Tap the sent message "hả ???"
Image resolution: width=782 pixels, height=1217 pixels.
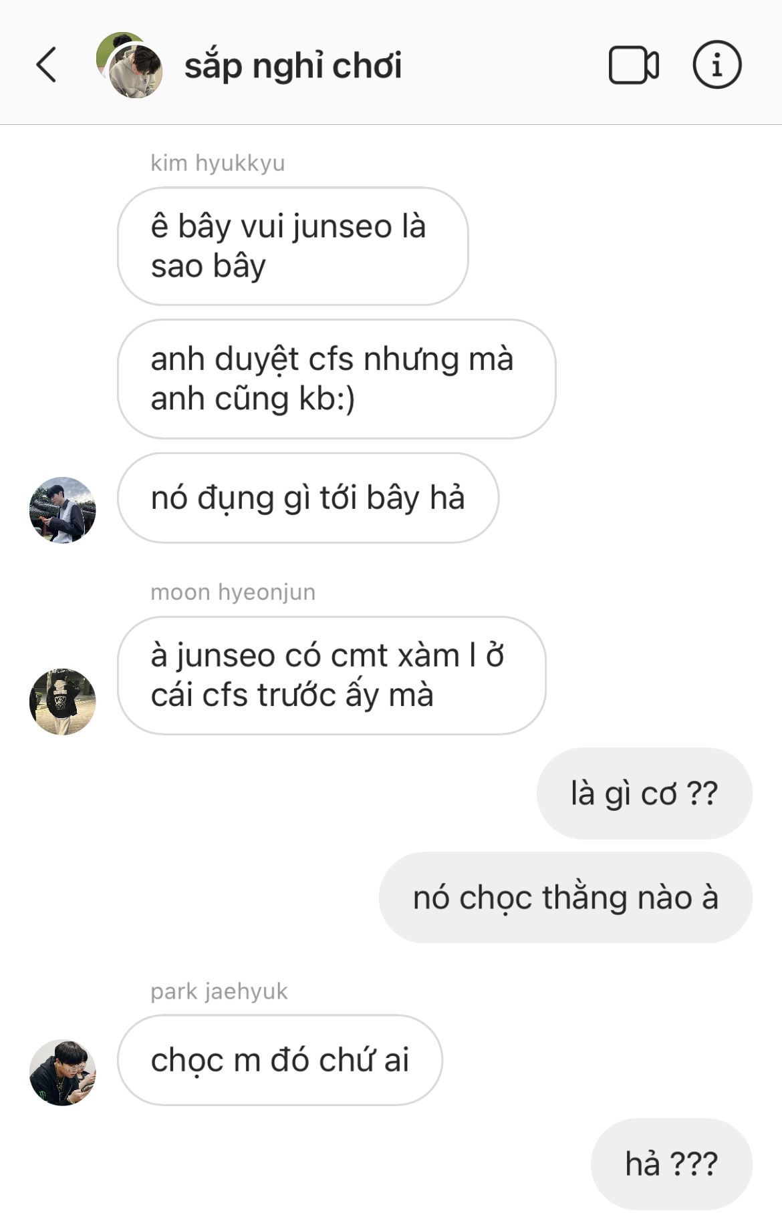[672, 1164]
